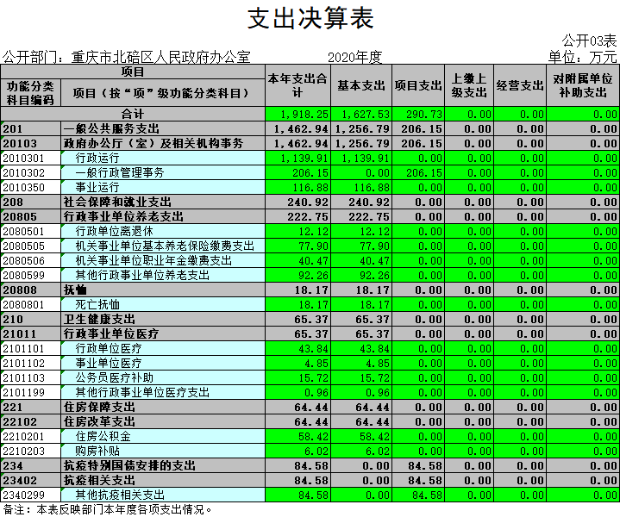Click the code cell 2080599

30,275
